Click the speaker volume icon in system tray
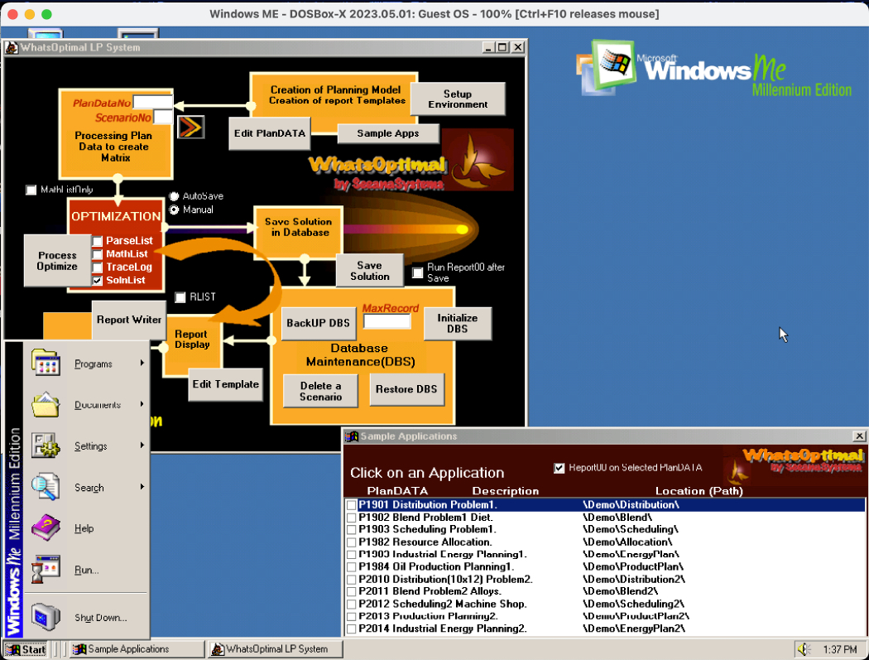 coord(803,649)
